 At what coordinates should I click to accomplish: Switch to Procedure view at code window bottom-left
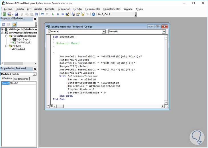coord(48,106)
